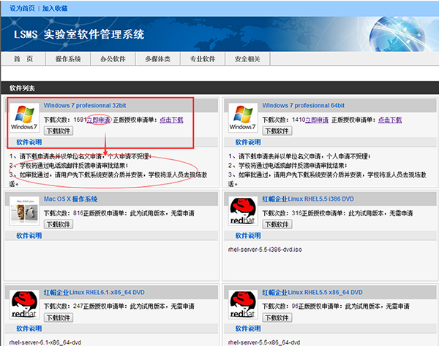This screenshot has width=439, height=346.
Task: Open Windows 7 profesionnal 32bit title link
Action: pyautogui.click(x=85, y=106)
